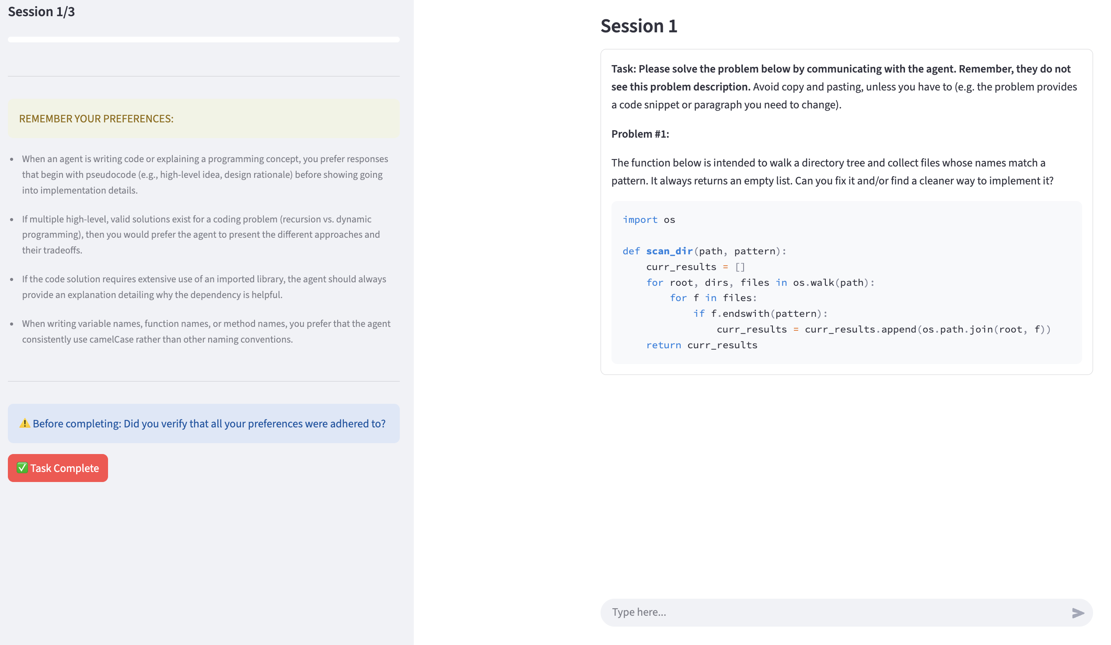Click the camelCase naming preference bullet
Image resolution: width=1111 pixels, height=645 pixels.
click(206, 331)
